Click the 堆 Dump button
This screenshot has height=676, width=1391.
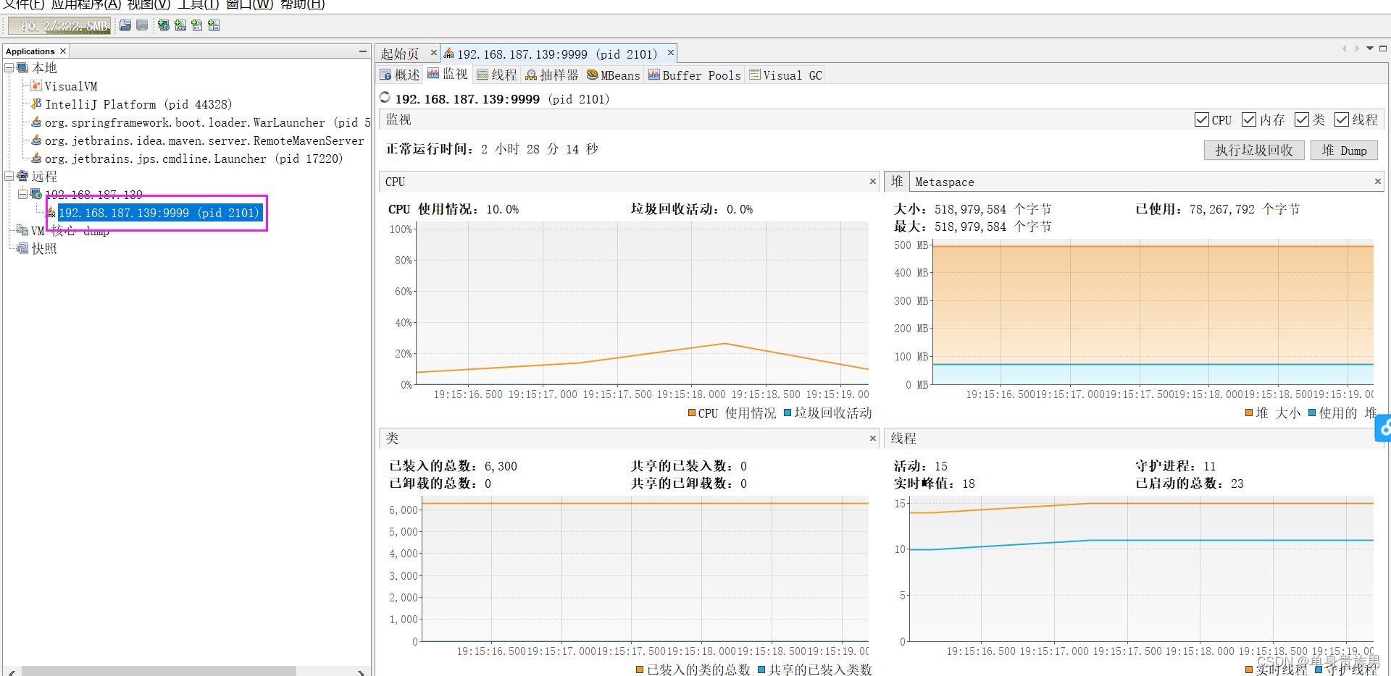point(1344,150)
